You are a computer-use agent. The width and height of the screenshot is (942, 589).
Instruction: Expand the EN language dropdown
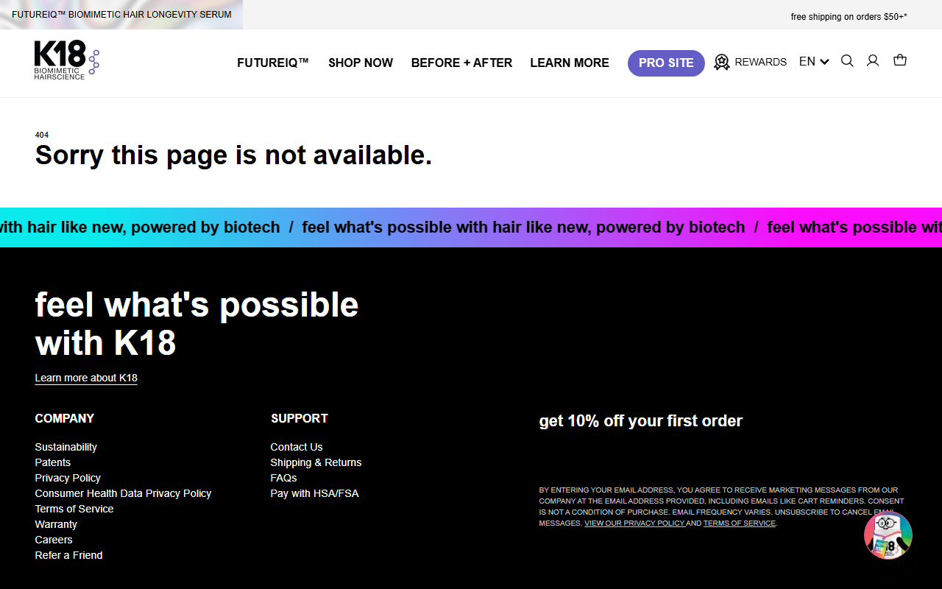point(814,62)
